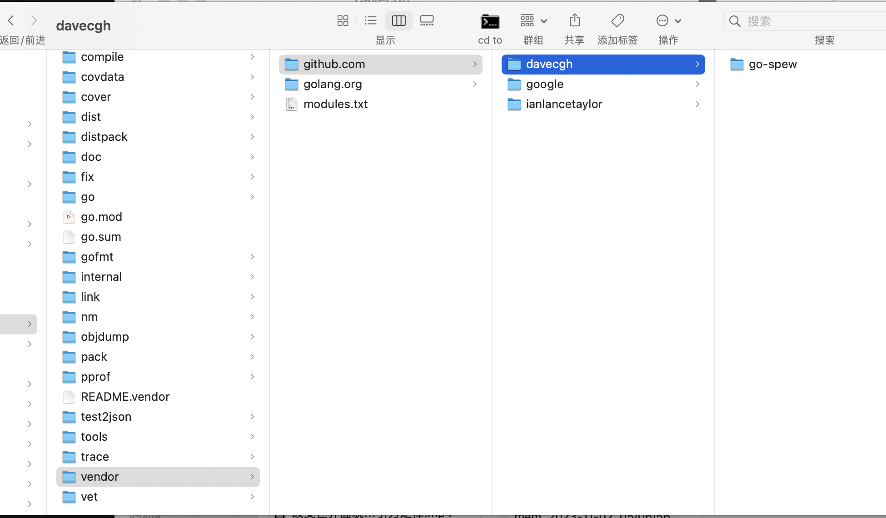The image size is (886, 518).
Task: Expand the internal folder chevron
Action: coord(252,277)
